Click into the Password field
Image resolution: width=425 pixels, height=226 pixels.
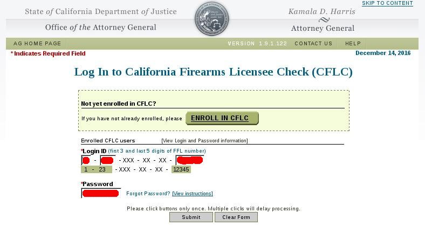click(101, 193)
